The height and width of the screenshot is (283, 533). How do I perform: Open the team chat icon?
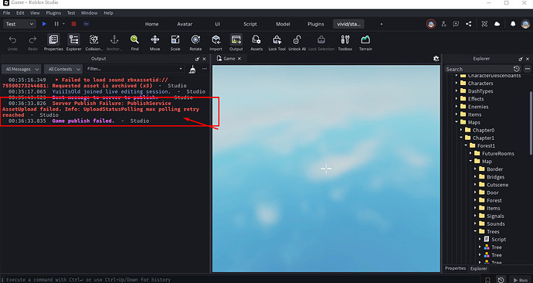[456, 24]
